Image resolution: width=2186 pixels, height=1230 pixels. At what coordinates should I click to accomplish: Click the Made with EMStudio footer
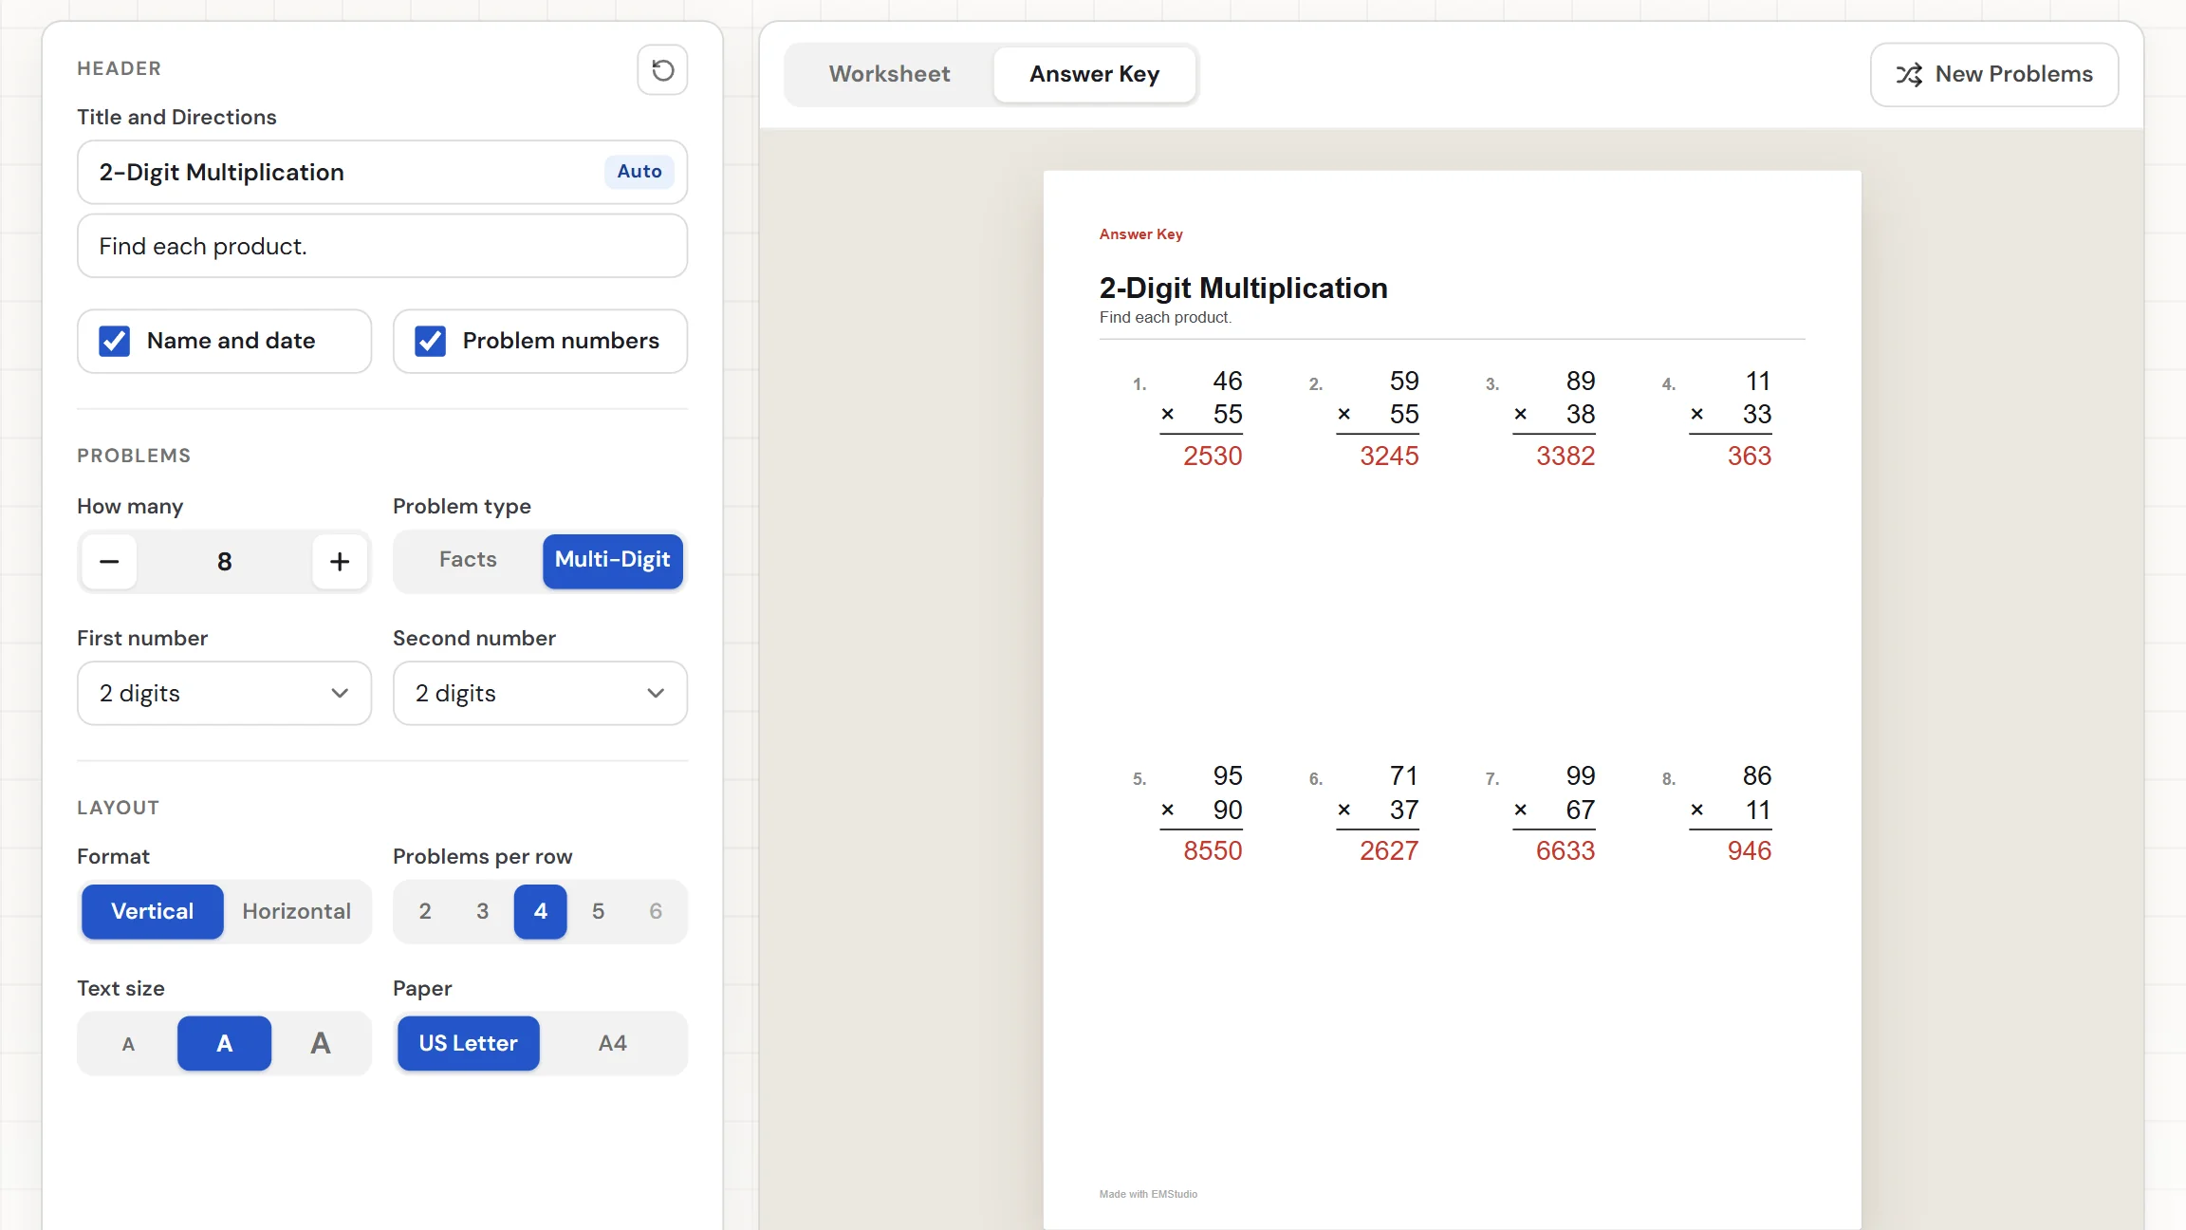[x=1148, y=1194]
